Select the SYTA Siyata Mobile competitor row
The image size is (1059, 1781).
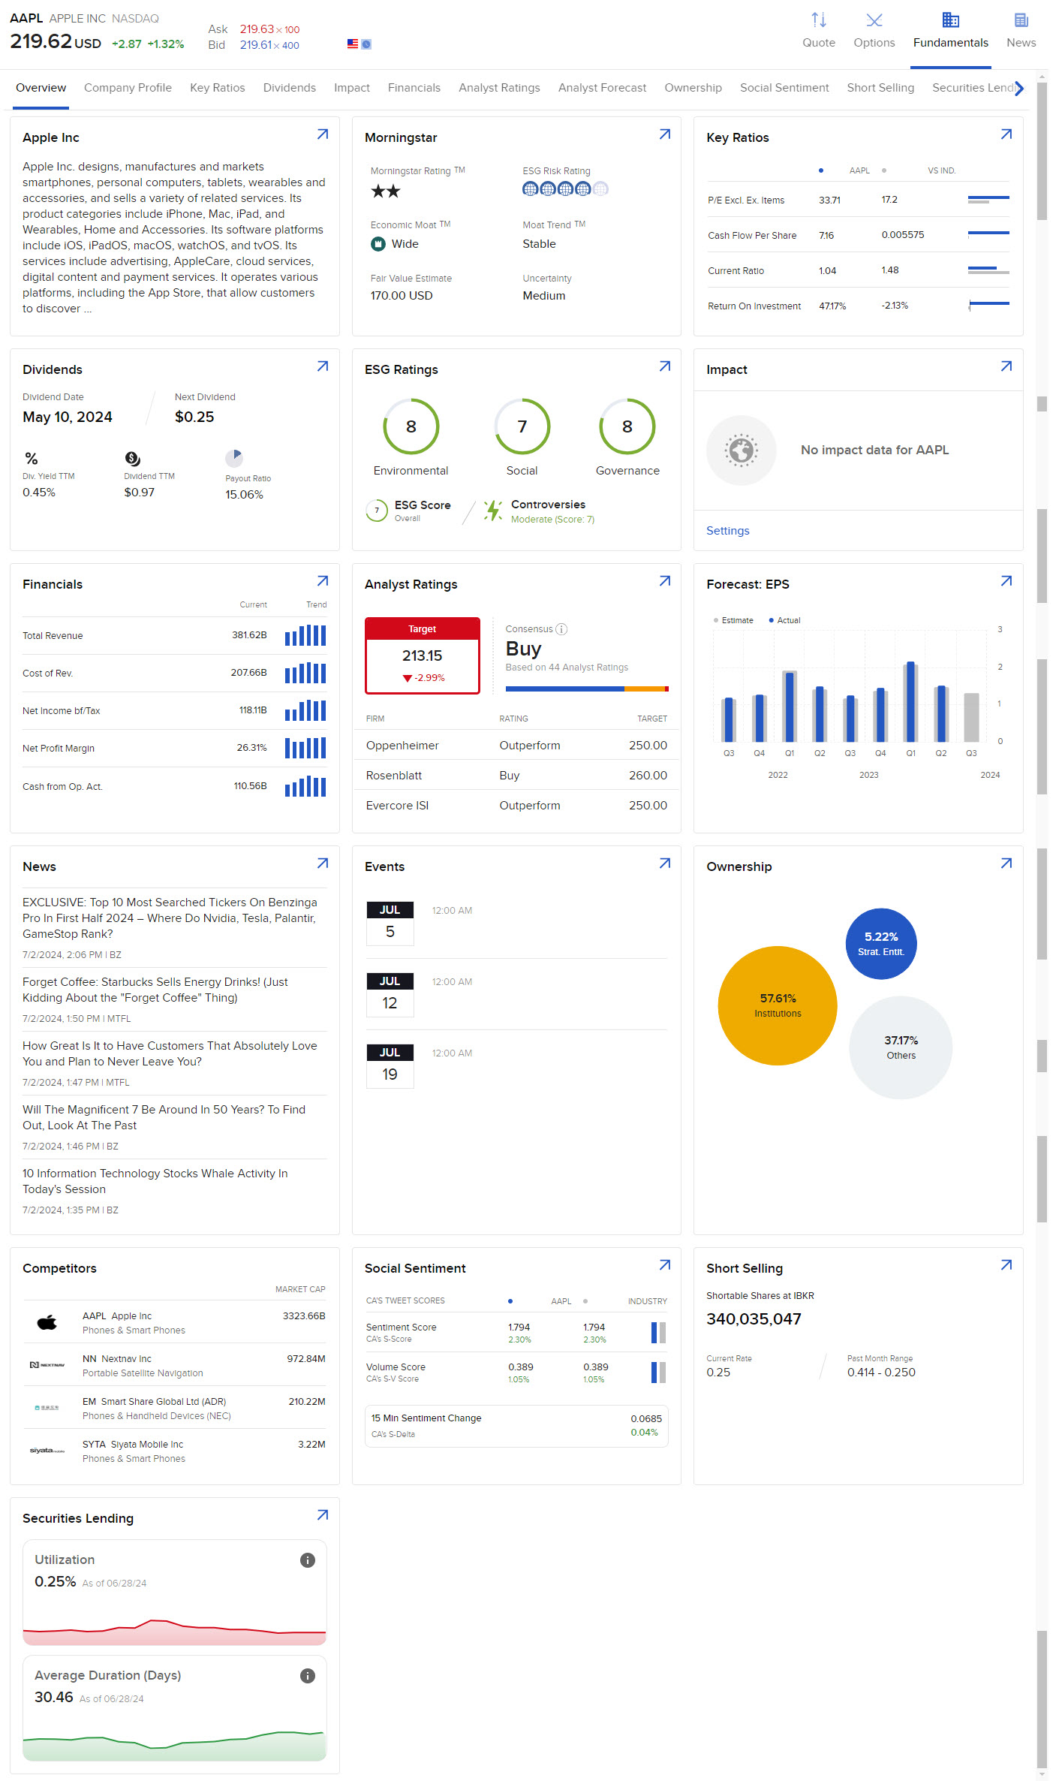tap(174, 1451)
